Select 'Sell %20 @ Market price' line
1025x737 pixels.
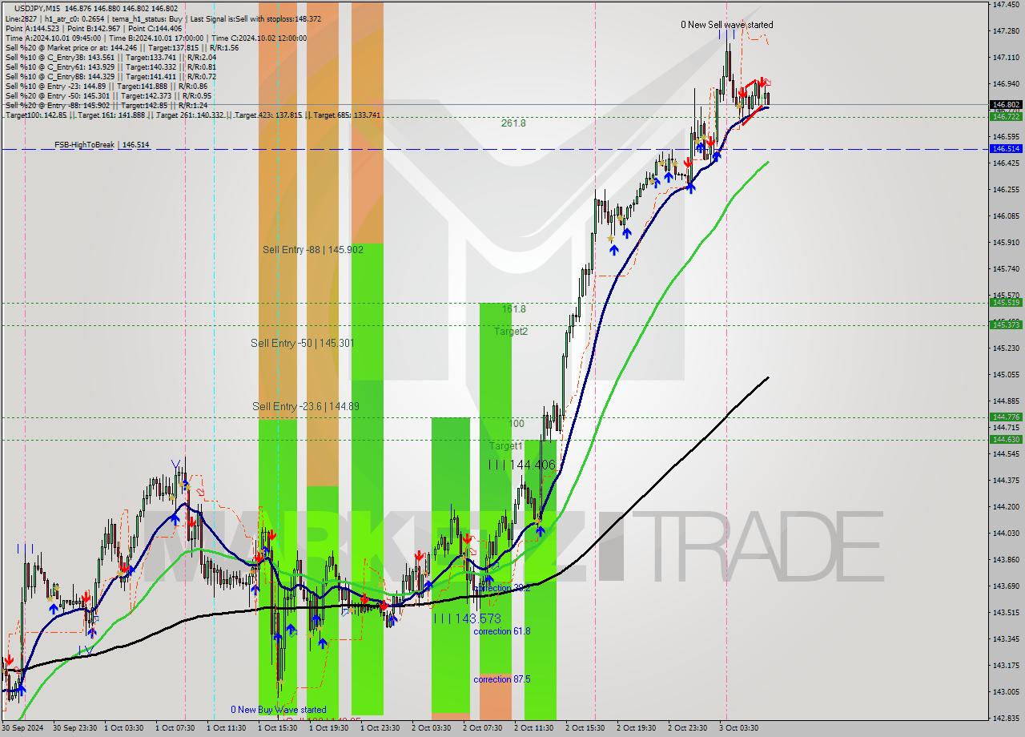(121, 48)
